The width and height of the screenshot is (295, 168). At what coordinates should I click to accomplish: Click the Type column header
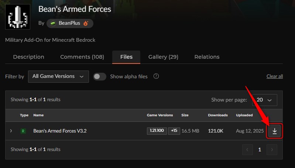click(x=24, y=115)
